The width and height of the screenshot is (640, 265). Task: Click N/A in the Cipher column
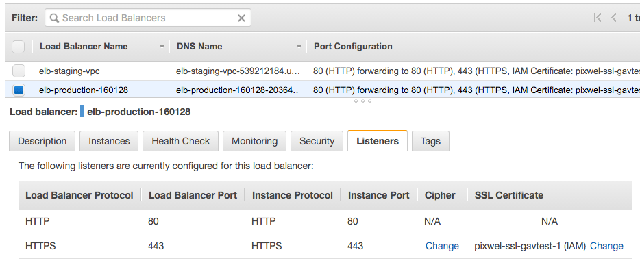coord(432,221)
